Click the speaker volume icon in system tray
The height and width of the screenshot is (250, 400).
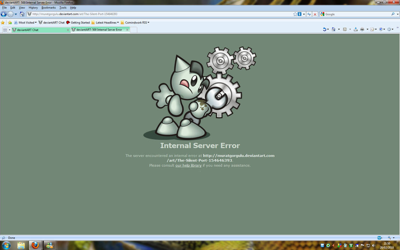pos(373,245)
